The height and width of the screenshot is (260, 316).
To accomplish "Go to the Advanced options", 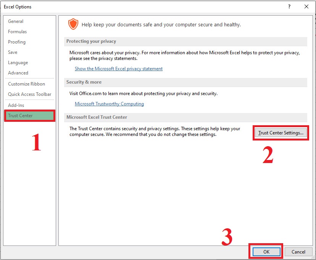I will (x=18, y=73).
